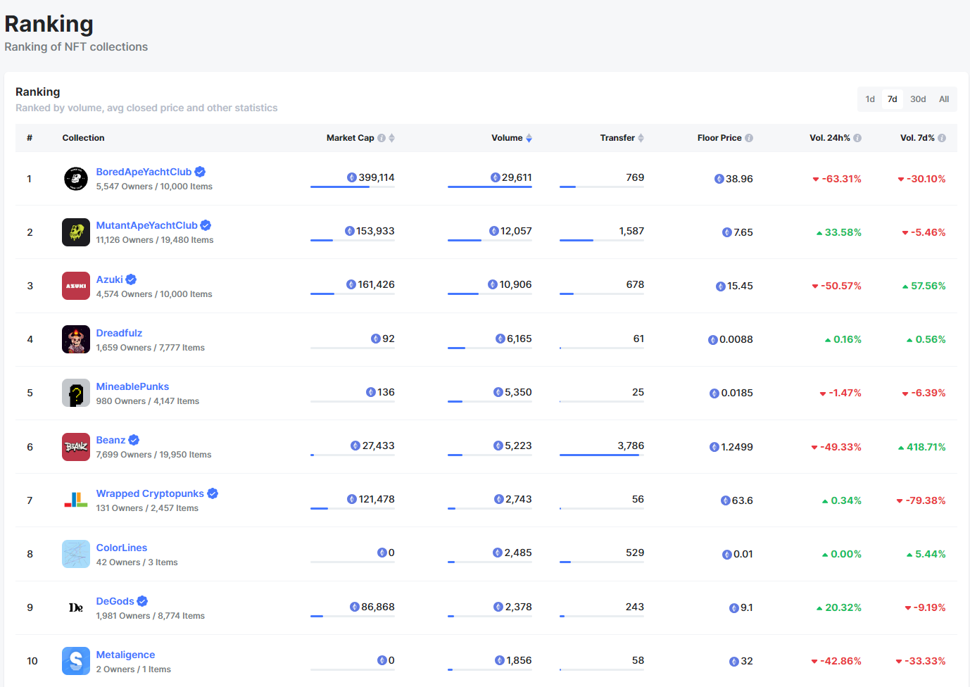Switch to the 1d time range
The height and width of the screenshot is (687, 970).
[x=870, y=99]
